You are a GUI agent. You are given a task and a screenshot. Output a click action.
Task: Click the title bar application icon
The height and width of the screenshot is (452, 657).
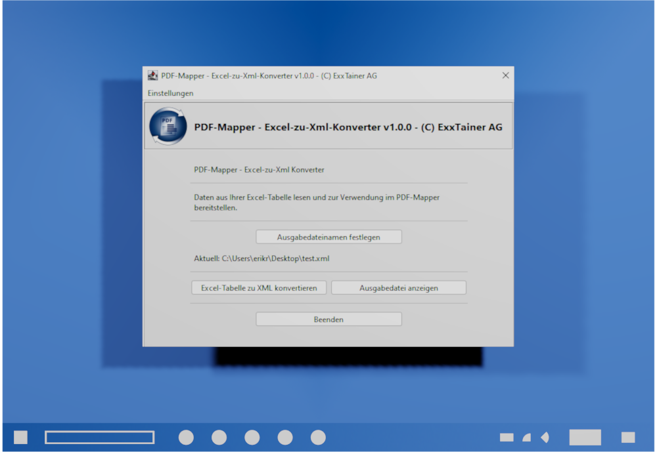tap(152, 75)
